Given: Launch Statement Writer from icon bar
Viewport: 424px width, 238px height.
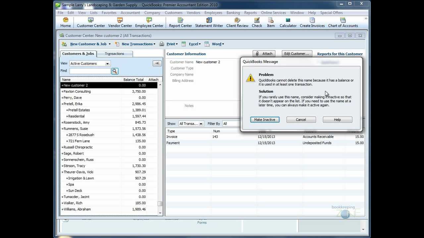Looking at the screenshot, I should click(x=209, y=22).
